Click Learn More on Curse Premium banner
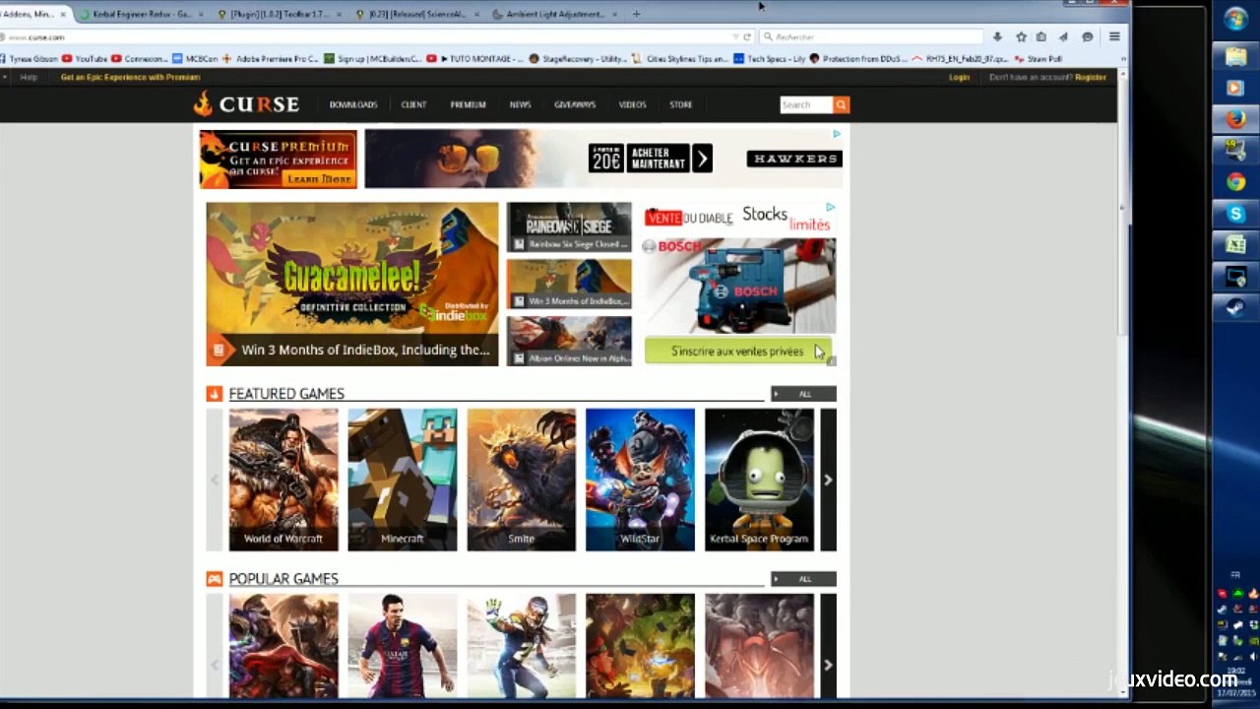Screen dimensions: 1260x709 click(319, 179)
